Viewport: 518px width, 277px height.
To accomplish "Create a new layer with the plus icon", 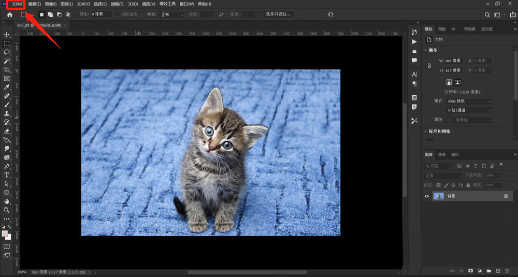I will click(498, 271).
